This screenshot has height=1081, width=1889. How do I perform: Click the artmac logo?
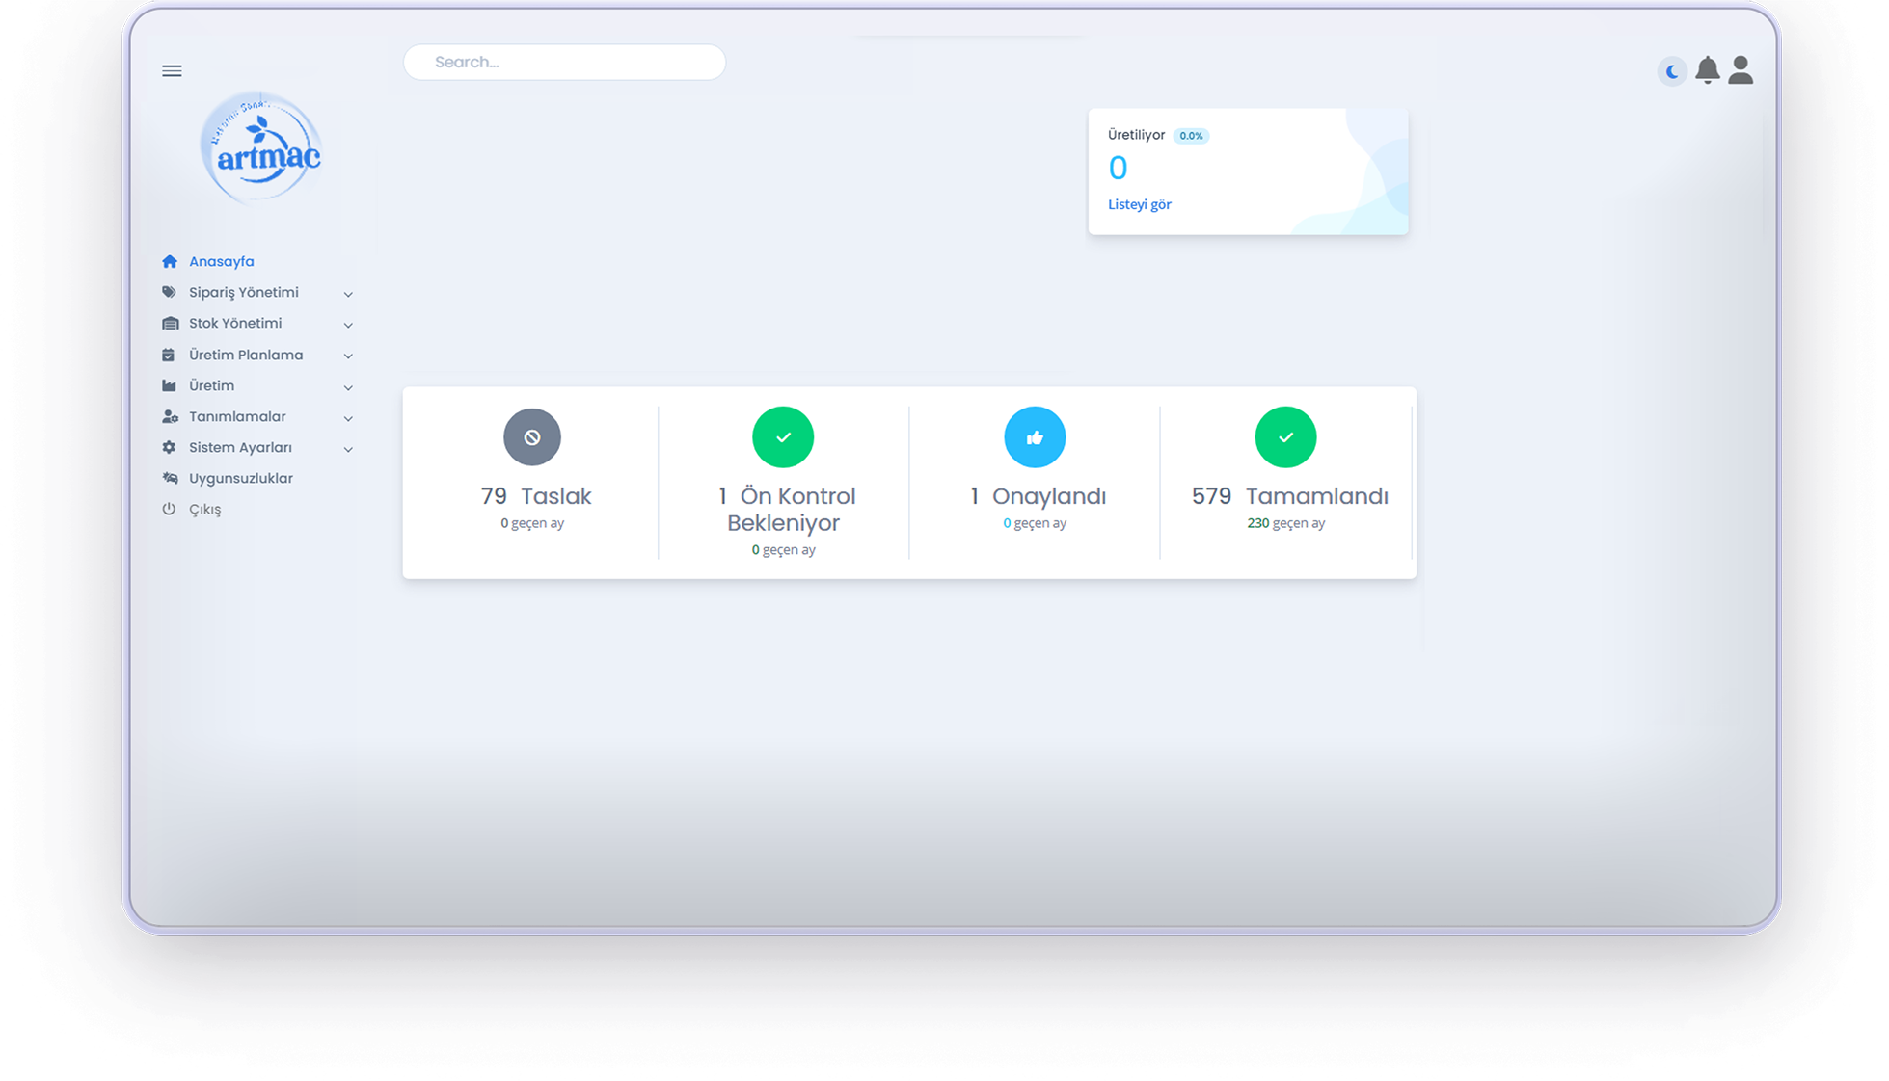coord(260,148)
